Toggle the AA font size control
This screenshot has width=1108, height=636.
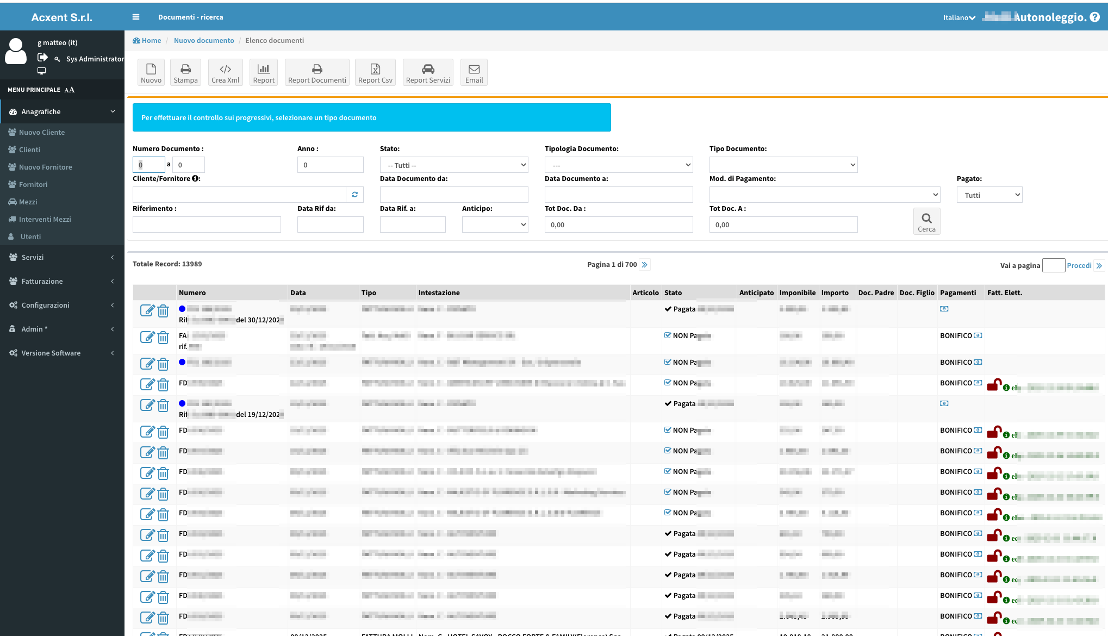70,90
